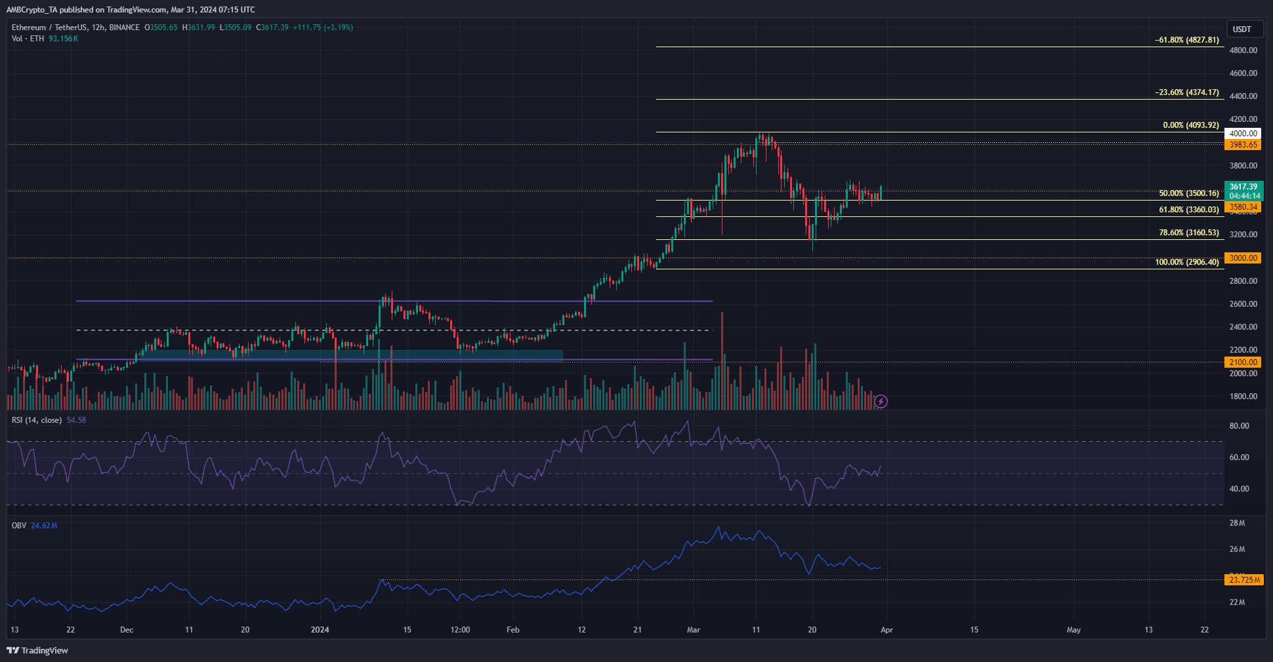Click the Dec label on time axis

pos(127,630)
